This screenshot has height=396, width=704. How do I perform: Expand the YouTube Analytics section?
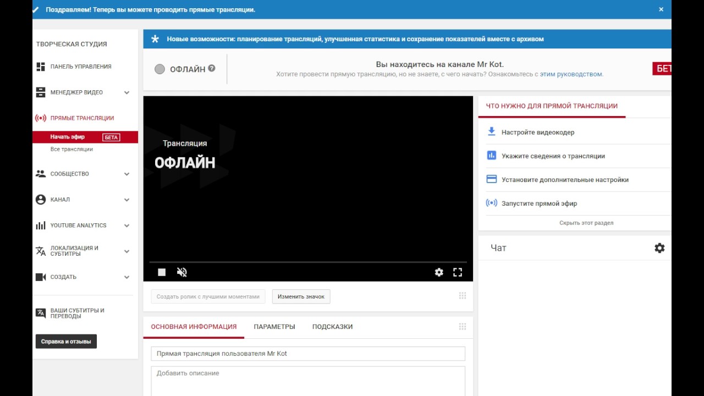point(127,226)
